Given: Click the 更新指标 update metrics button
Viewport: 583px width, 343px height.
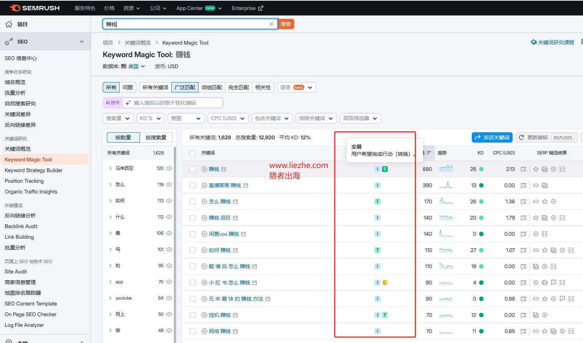Looking at the screenshot, I should pos(547,137).
